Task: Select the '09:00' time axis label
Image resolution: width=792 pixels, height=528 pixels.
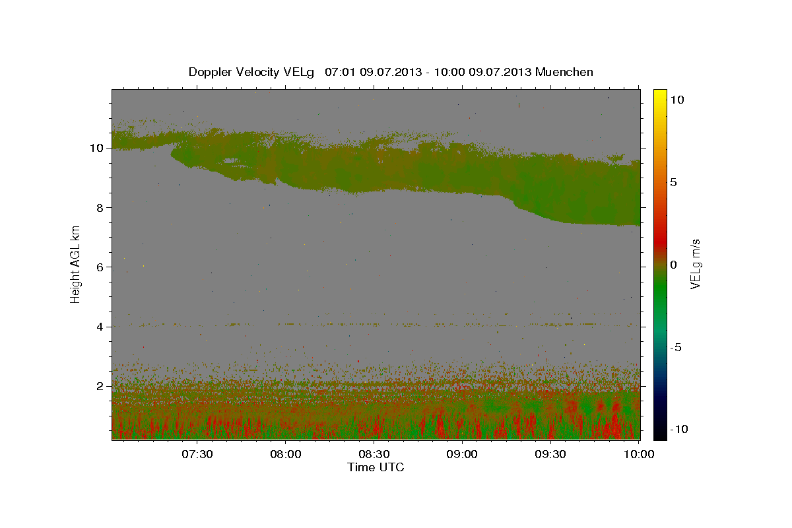Action: point(463,454)
